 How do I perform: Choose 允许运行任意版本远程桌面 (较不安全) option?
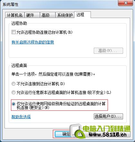click(x=14, y=92)
